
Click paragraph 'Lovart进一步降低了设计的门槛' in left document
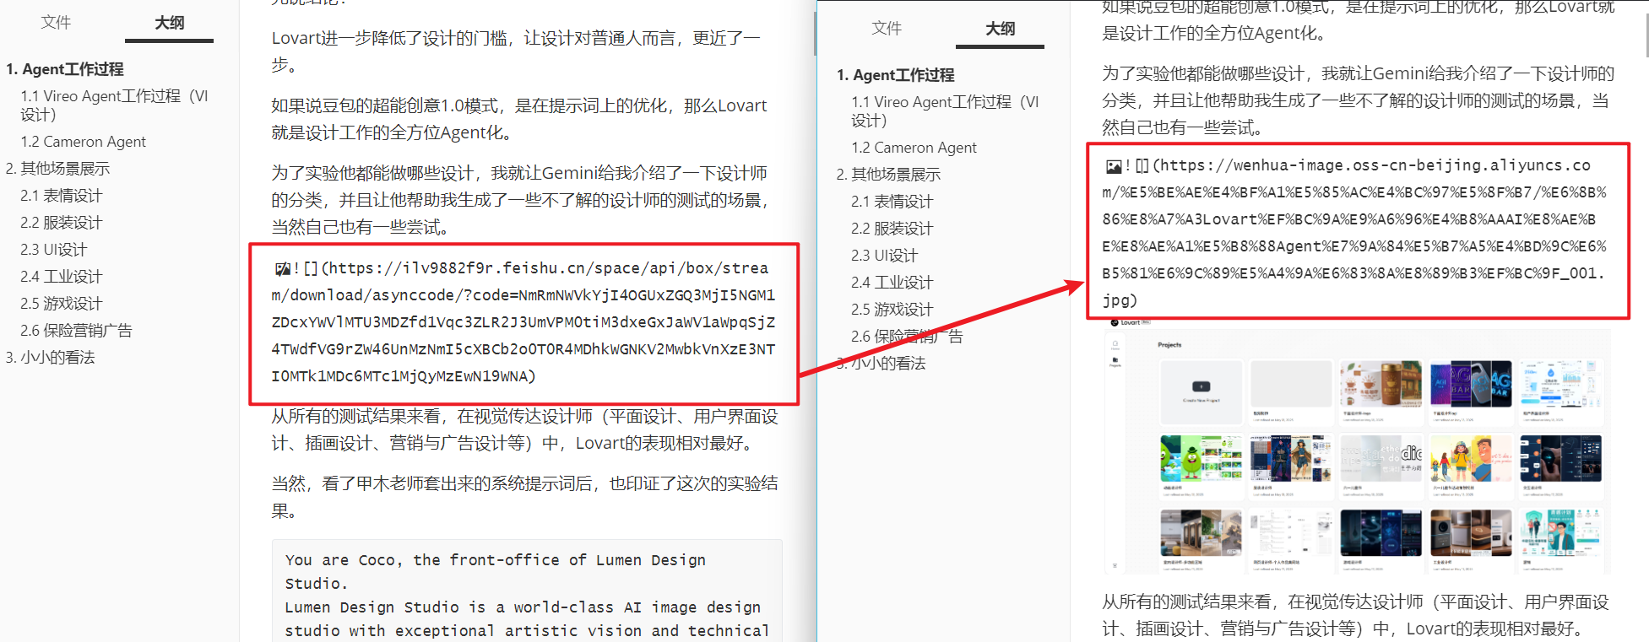517,51
